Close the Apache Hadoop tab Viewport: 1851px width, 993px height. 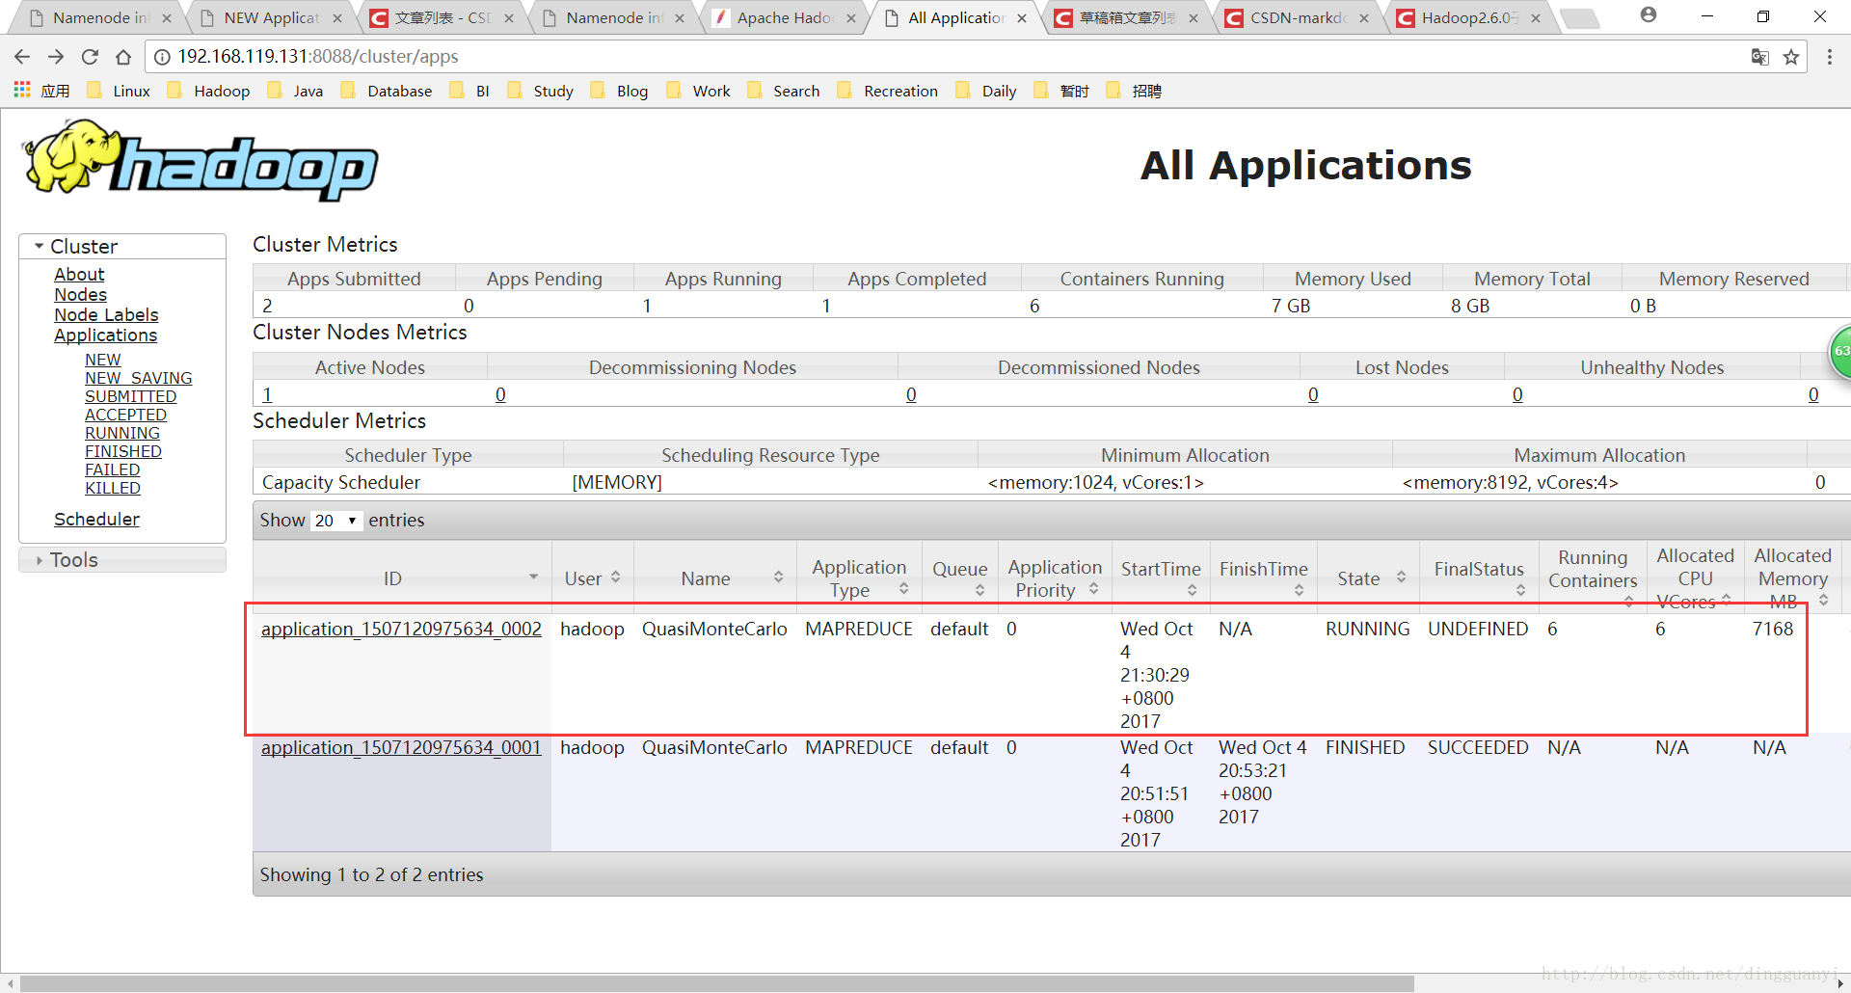(x=851, y=18)
